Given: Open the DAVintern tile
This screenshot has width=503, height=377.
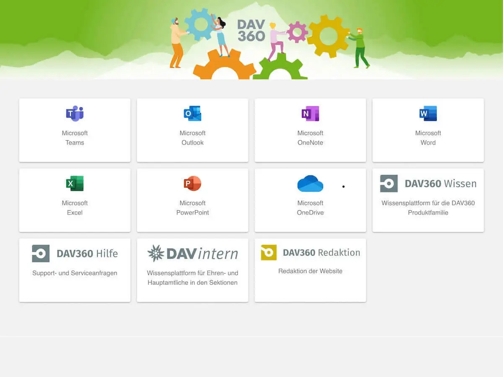Looking at the screenshot, I should pyautogui.click(x=192, y=270).
